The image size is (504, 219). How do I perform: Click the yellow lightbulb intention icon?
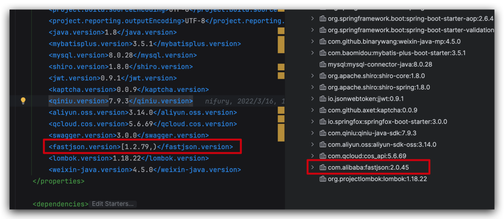[x=23, y=101]
